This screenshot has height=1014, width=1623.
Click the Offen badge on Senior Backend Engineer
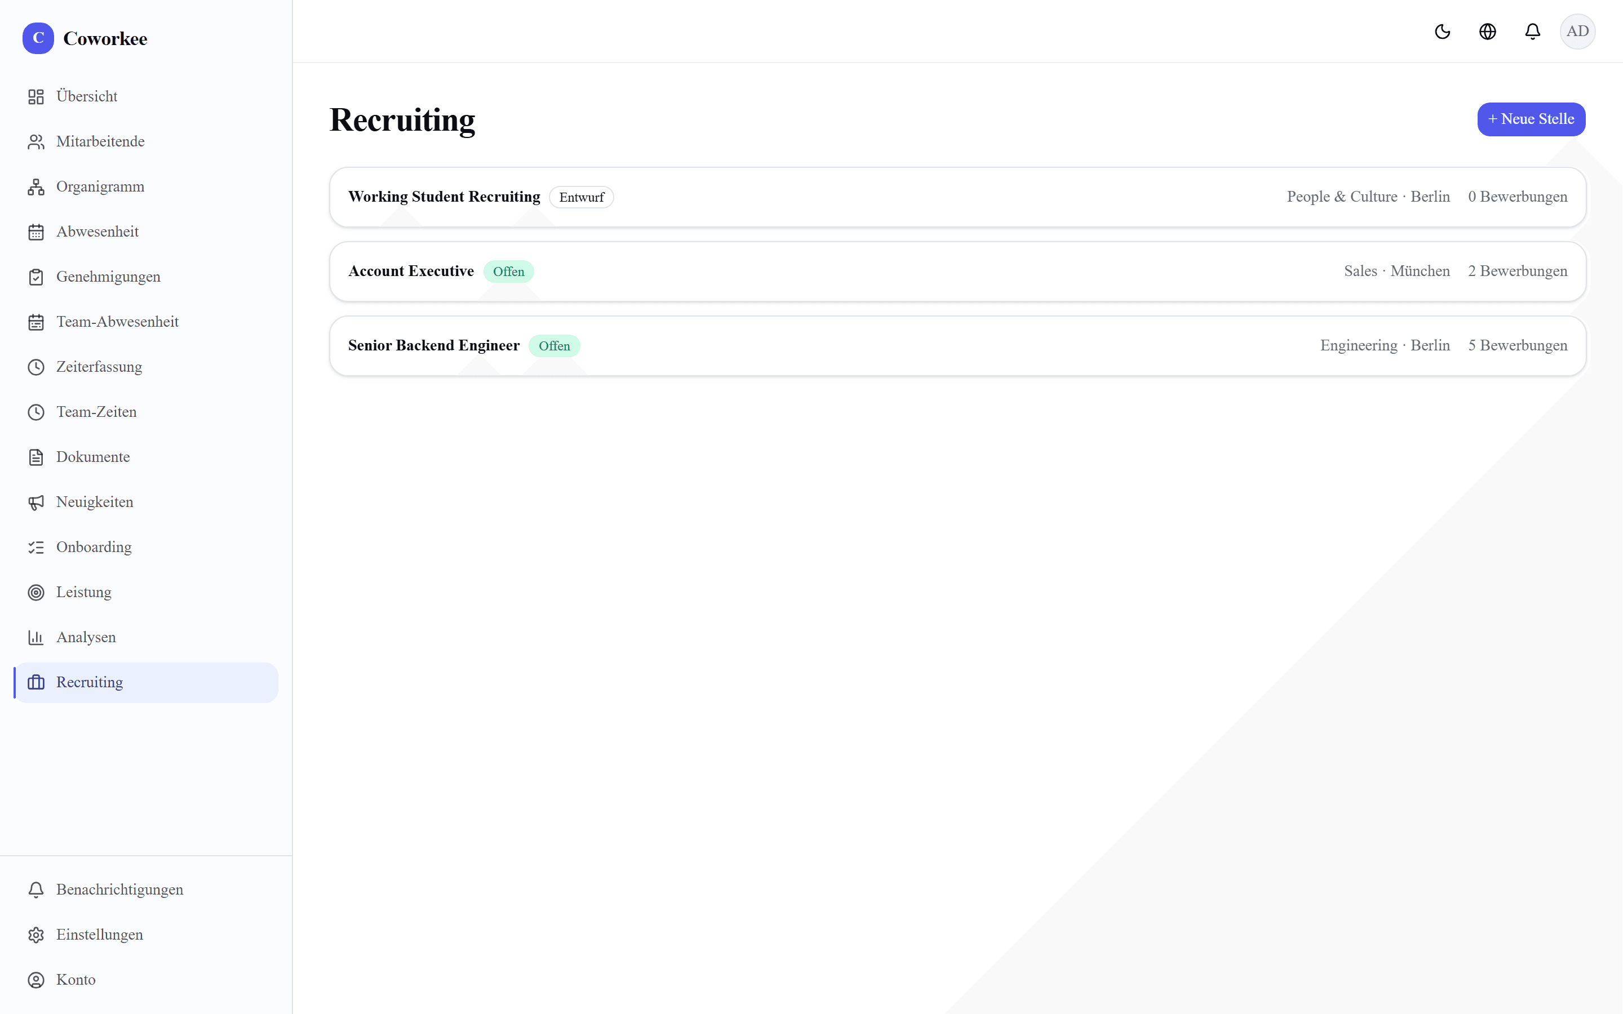pyautogui.click(x=554, y=346)
